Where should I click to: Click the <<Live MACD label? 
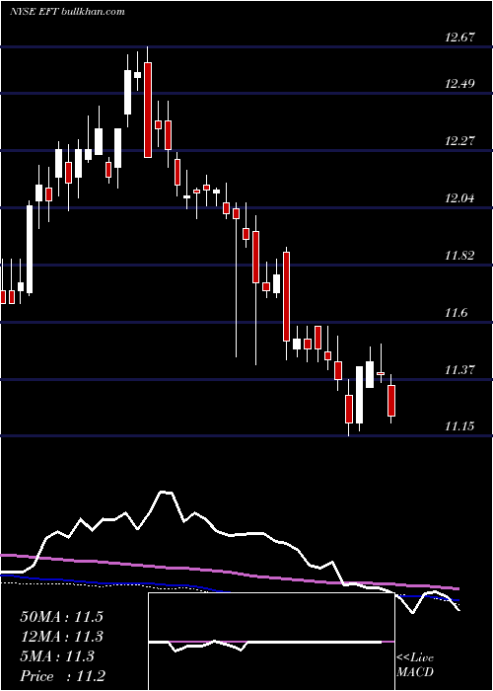(415, 664)
